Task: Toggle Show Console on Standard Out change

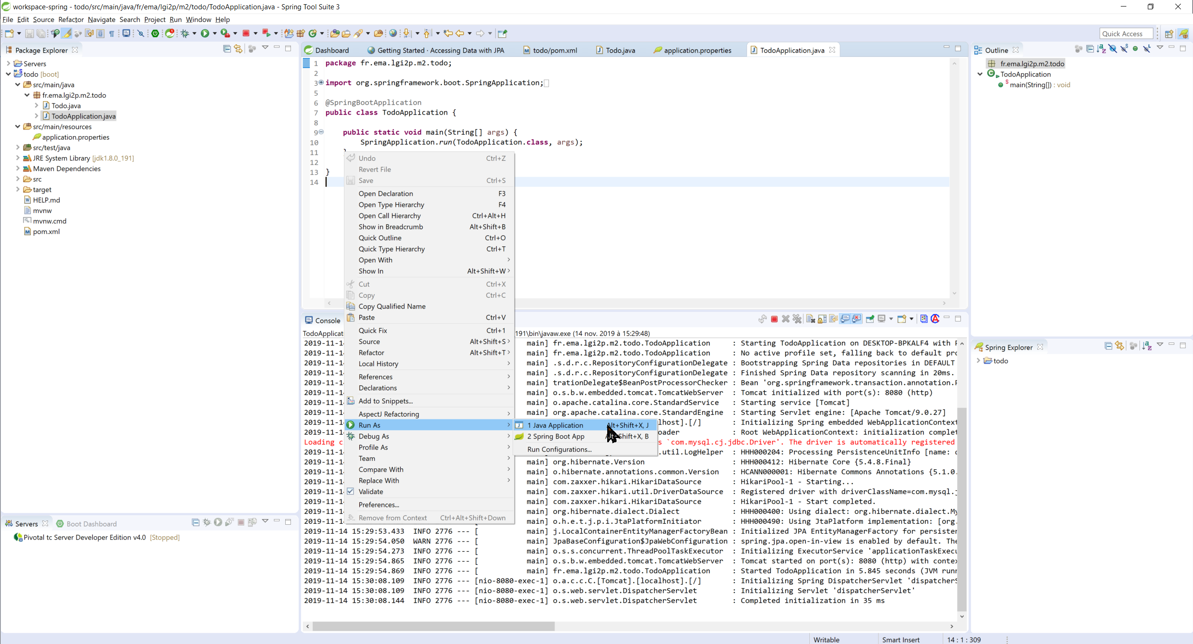Action: [845, 319]
